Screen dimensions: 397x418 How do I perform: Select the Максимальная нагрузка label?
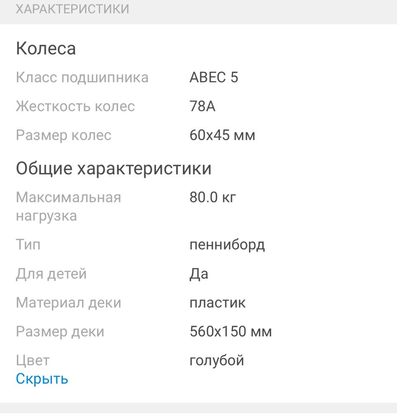point(68,206)
